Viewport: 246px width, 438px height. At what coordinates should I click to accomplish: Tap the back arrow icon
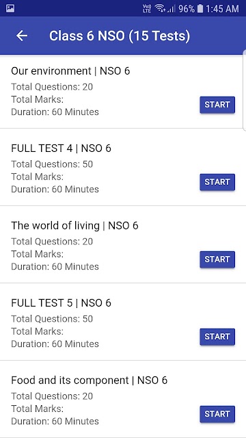(22, 36)
